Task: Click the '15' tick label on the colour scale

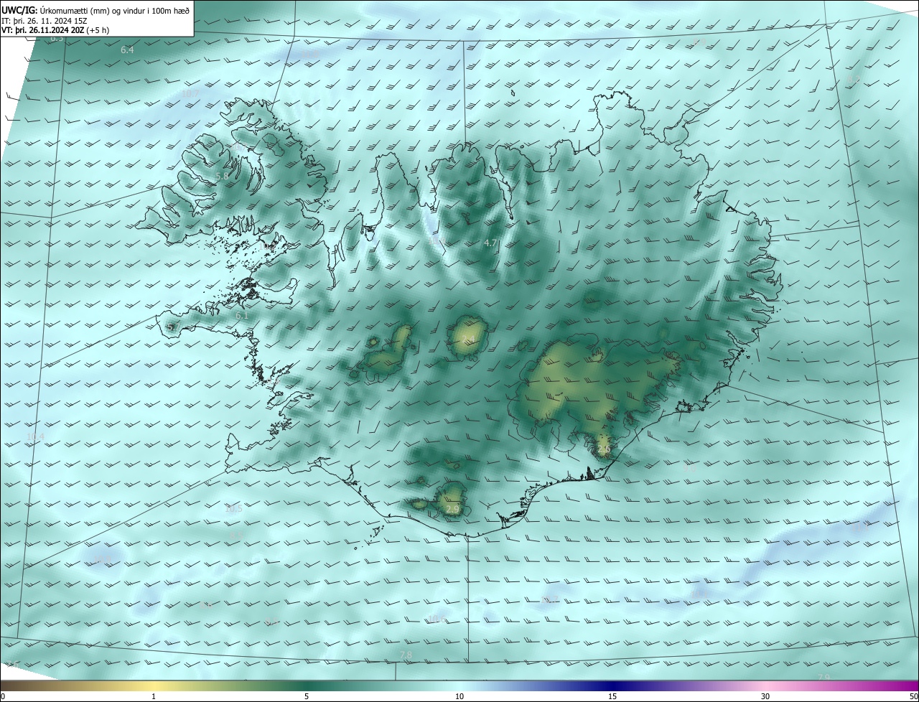Action: coord(612,696)
